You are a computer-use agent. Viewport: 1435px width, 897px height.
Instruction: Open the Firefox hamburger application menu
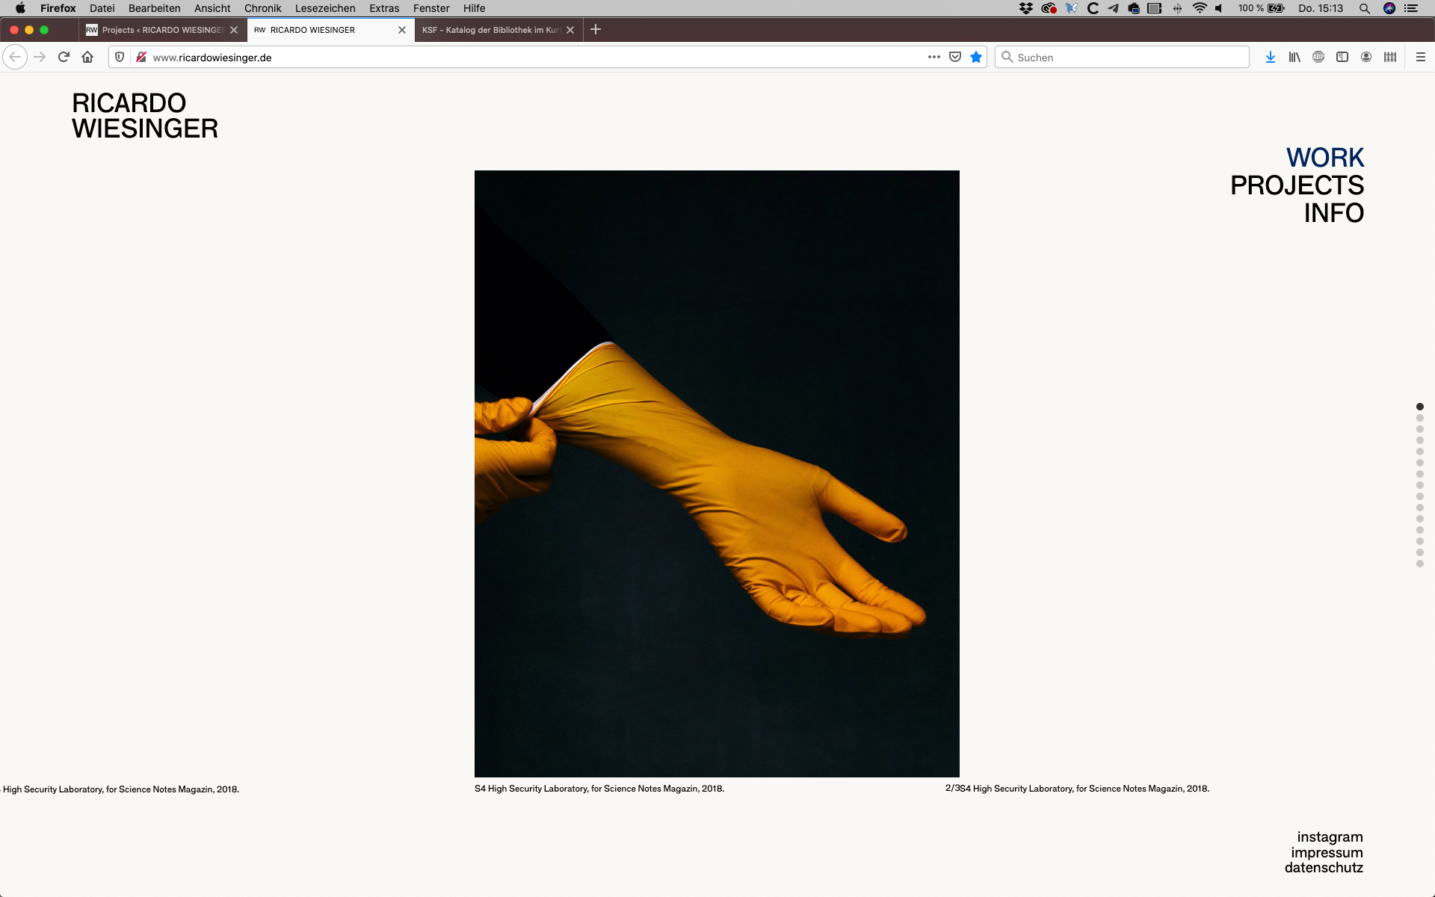pyautogui.click(x=1420, y=57)
